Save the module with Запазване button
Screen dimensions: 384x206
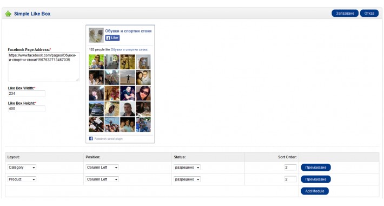click(345, 13)
